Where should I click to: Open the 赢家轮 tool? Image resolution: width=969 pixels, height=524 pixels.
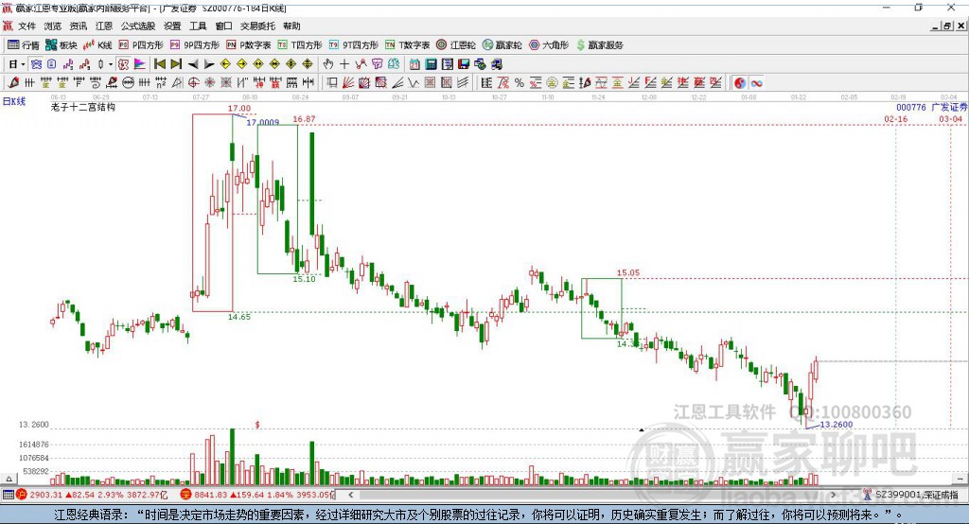point(502,45)
